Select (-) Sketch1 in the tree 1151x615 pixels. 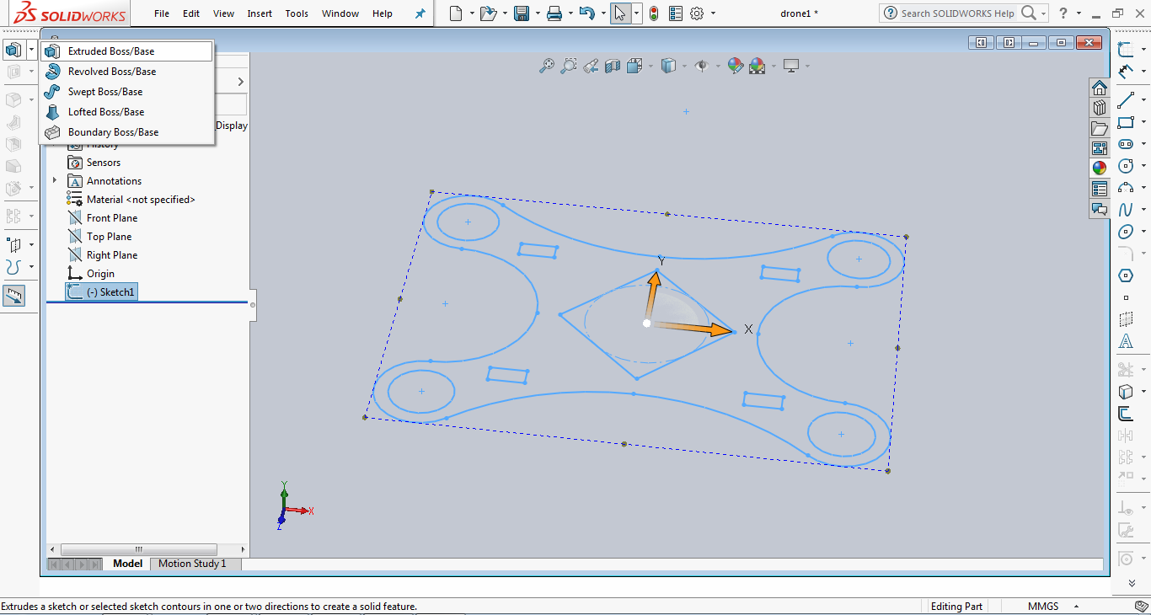point(101,292)
